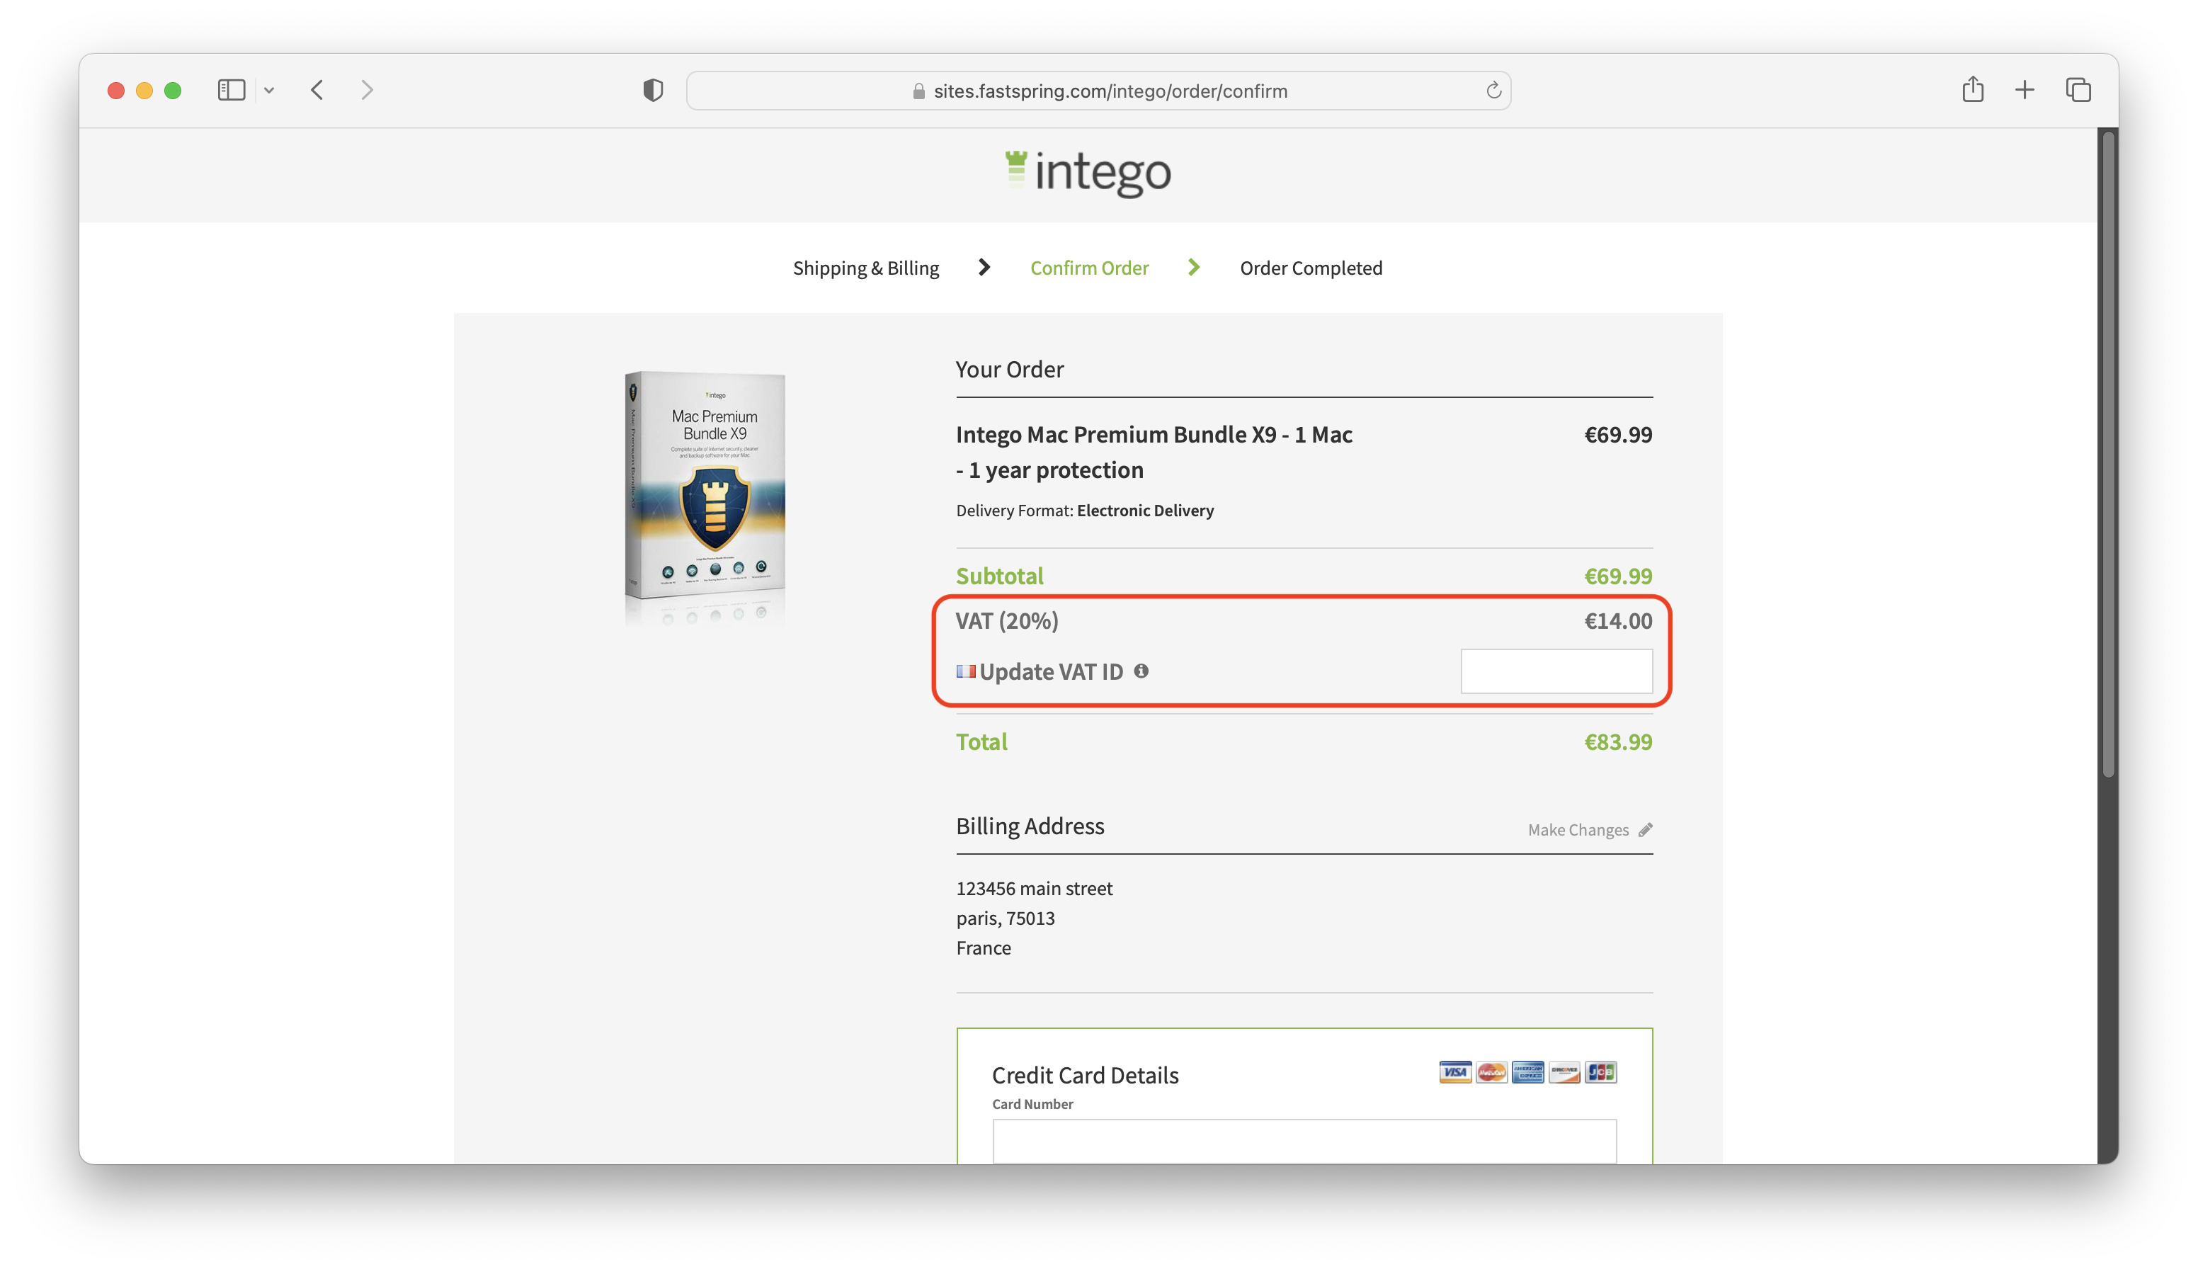The height and width of the screenshot is (1269, 2198).
Task: Click the Update VAT ID info icon
Action: (x=1141, y=671)
